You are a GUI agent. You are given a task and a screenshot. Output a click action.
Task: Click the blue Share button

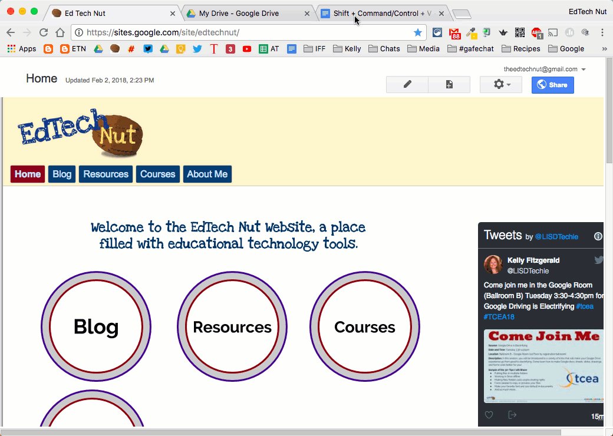(x=553, y=85)
